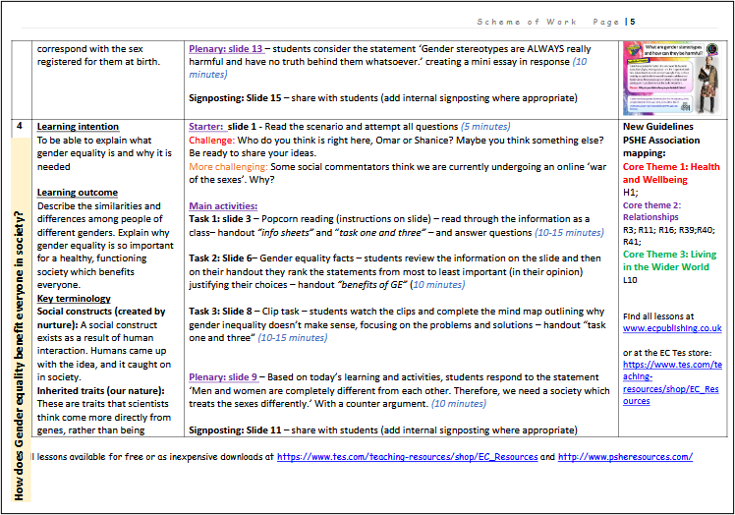Click the red 'Challenge:' label

211,141
